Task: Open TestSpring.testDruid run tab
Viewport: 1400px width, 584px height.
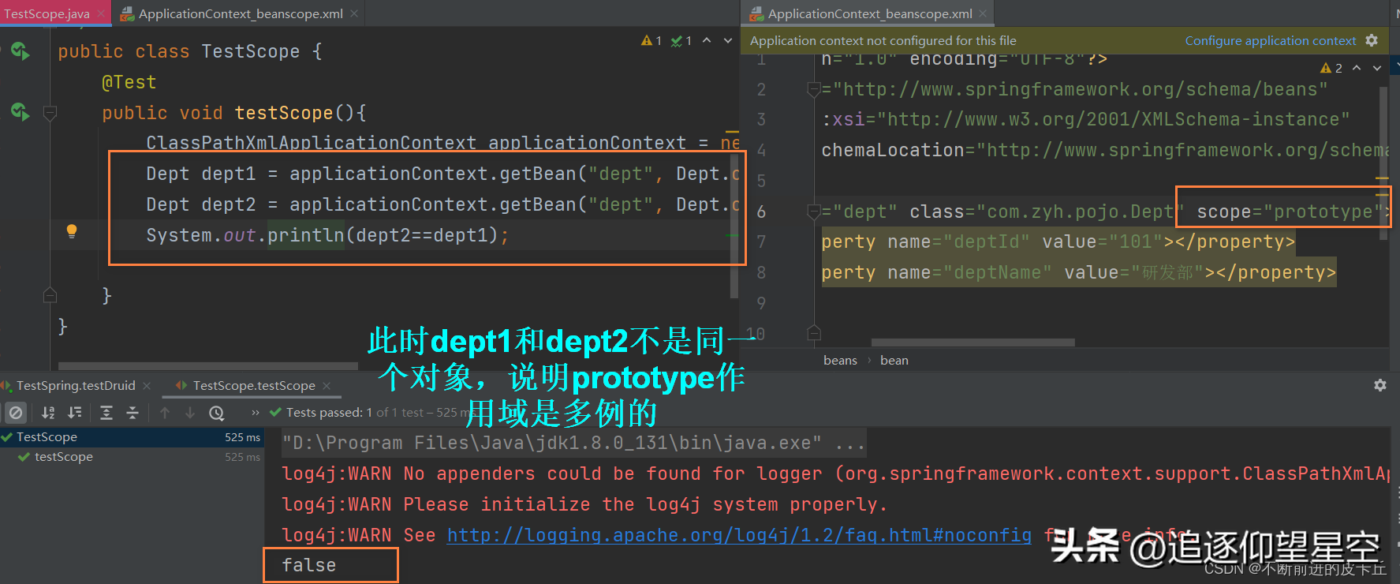Action: pyautogui.click(x=76, y=385)
